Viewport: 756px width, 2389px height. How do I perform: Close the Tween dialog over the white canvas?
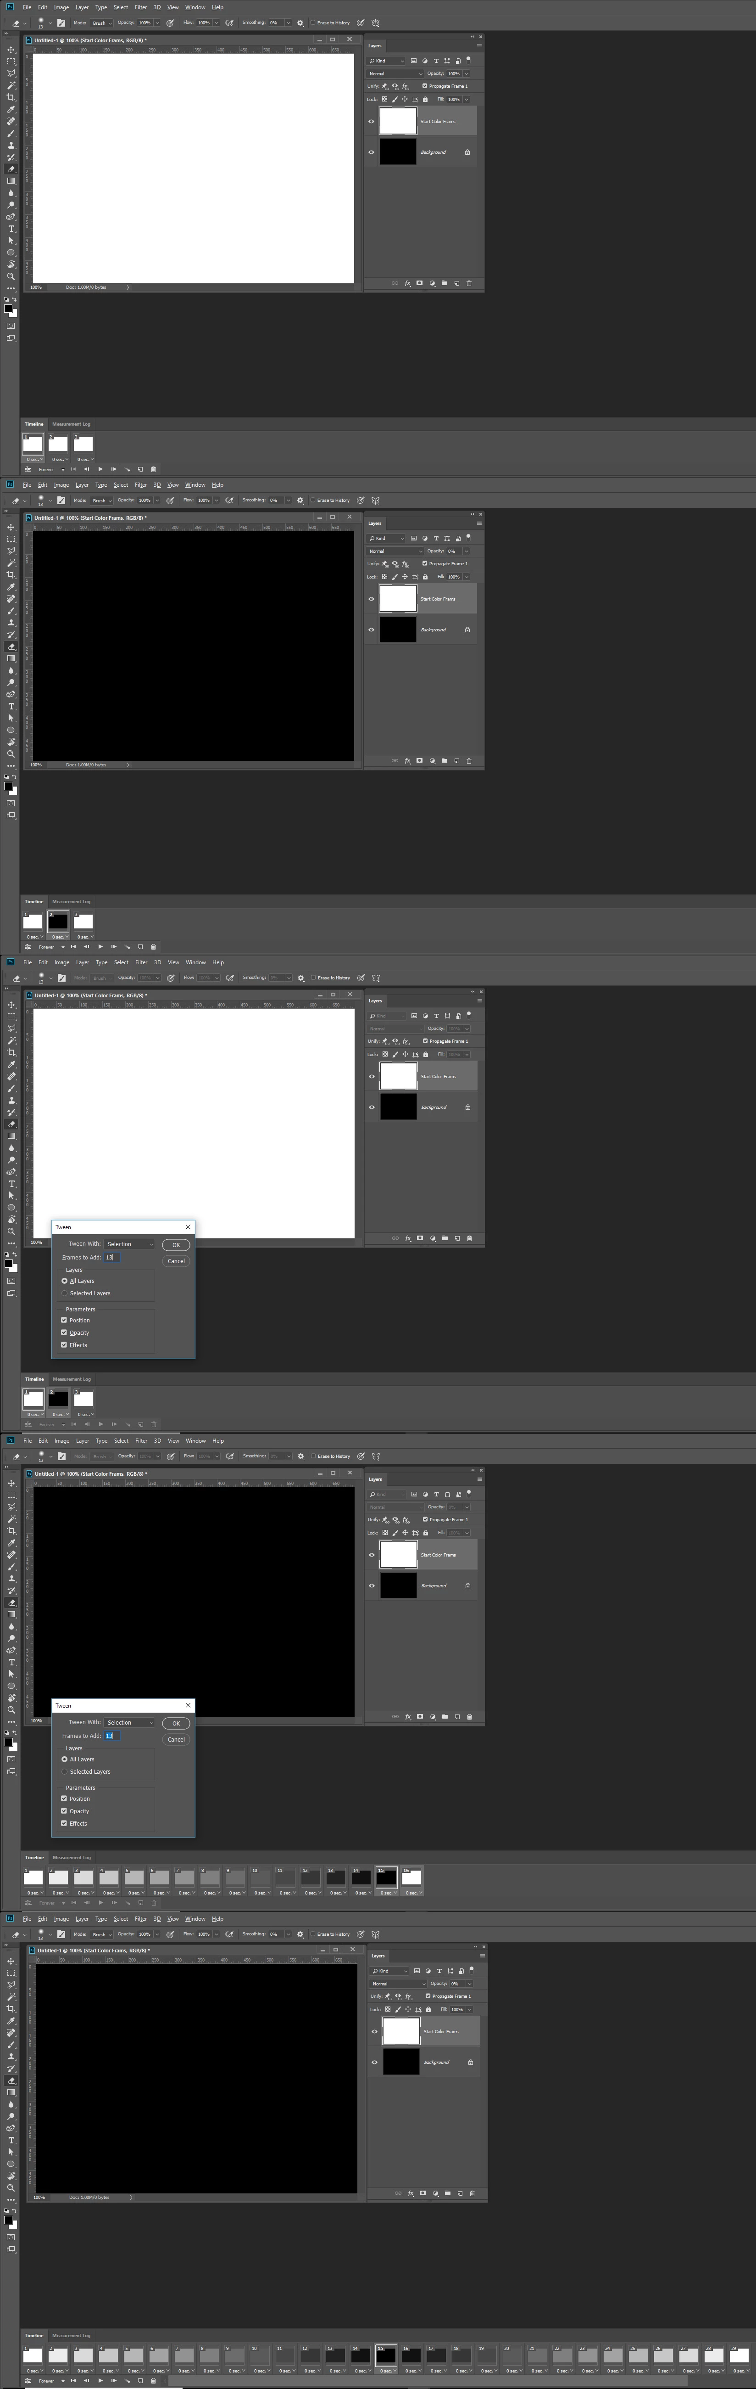coord(188,1226)
